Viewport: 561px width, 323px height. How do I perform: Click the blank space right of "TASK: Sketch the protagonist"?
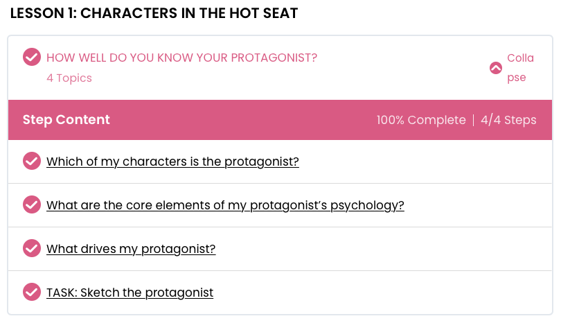382,293
